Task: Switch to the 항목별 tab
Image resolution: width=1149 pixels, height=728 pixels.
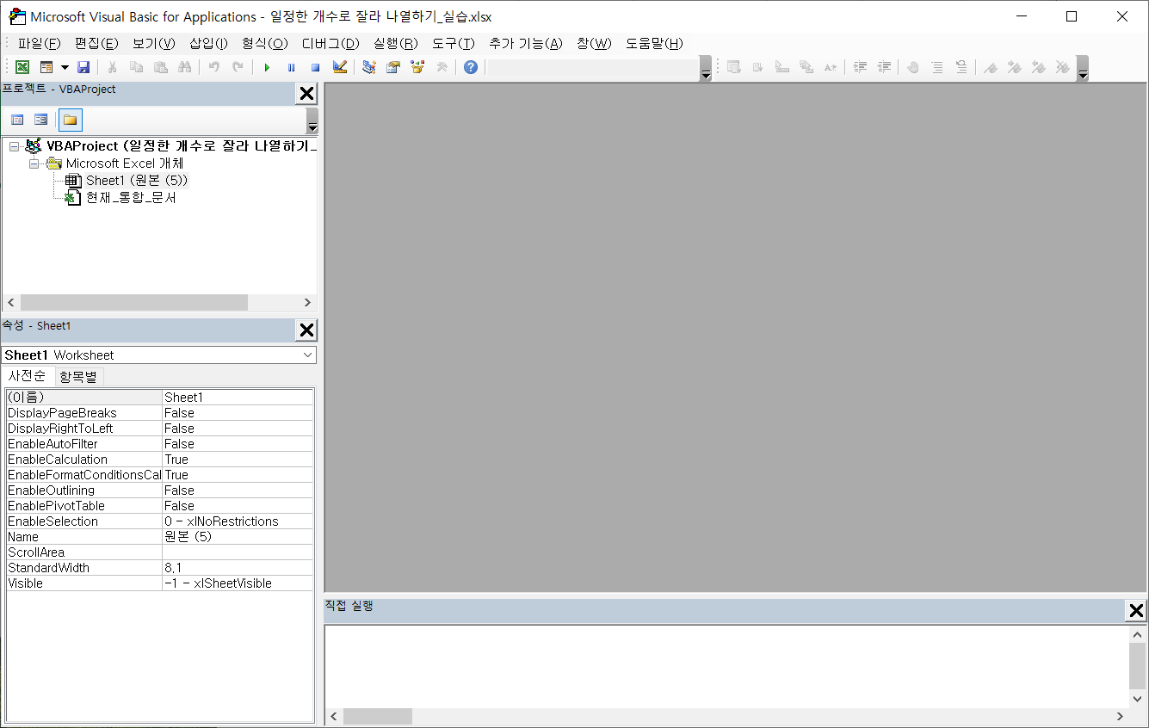Action: point(79,377)
